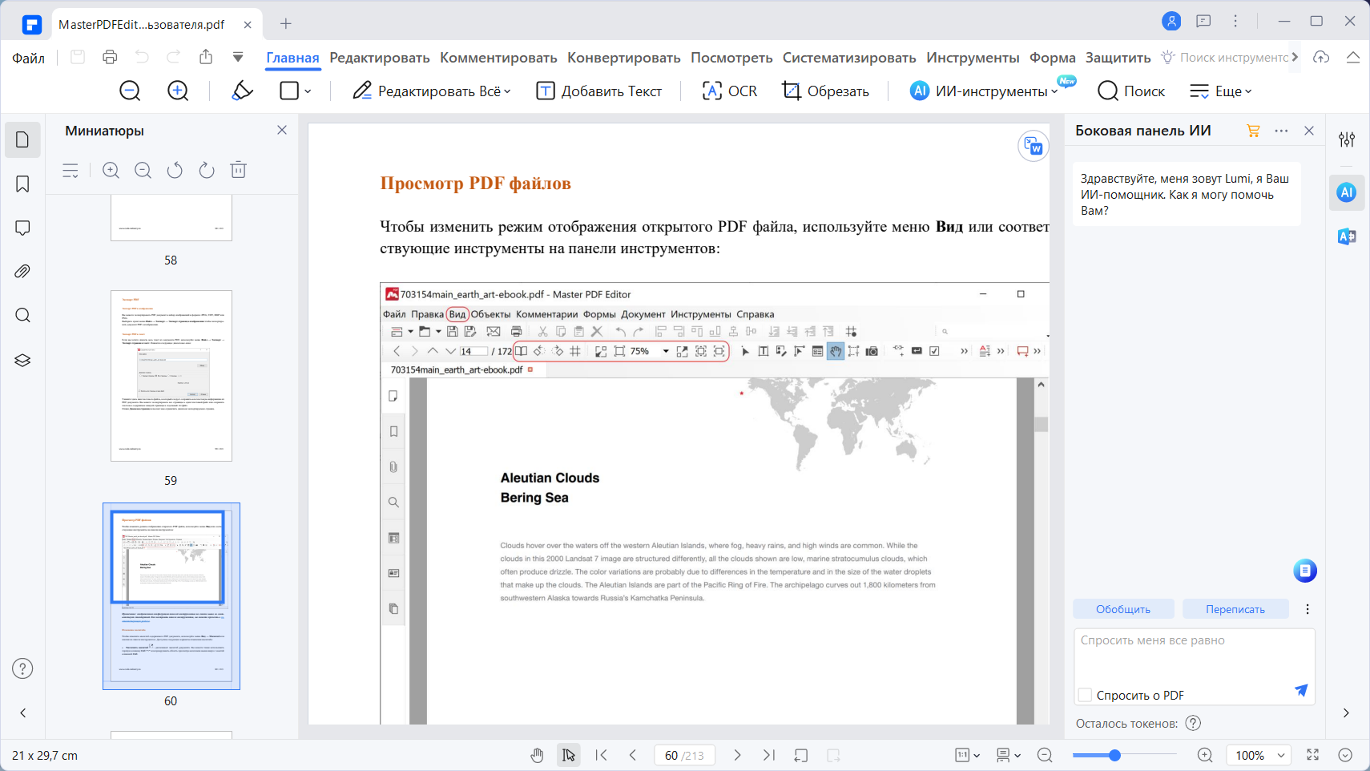The image size is (1370, 771).
Task: Select the OCR tool
Action: coord(729,91)
